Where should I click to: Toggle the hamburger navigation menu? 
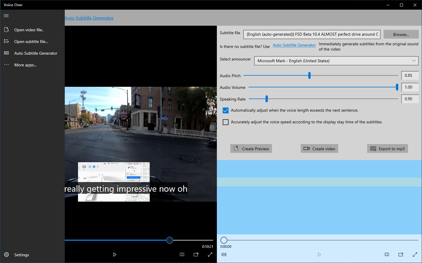tap(6, 16)
